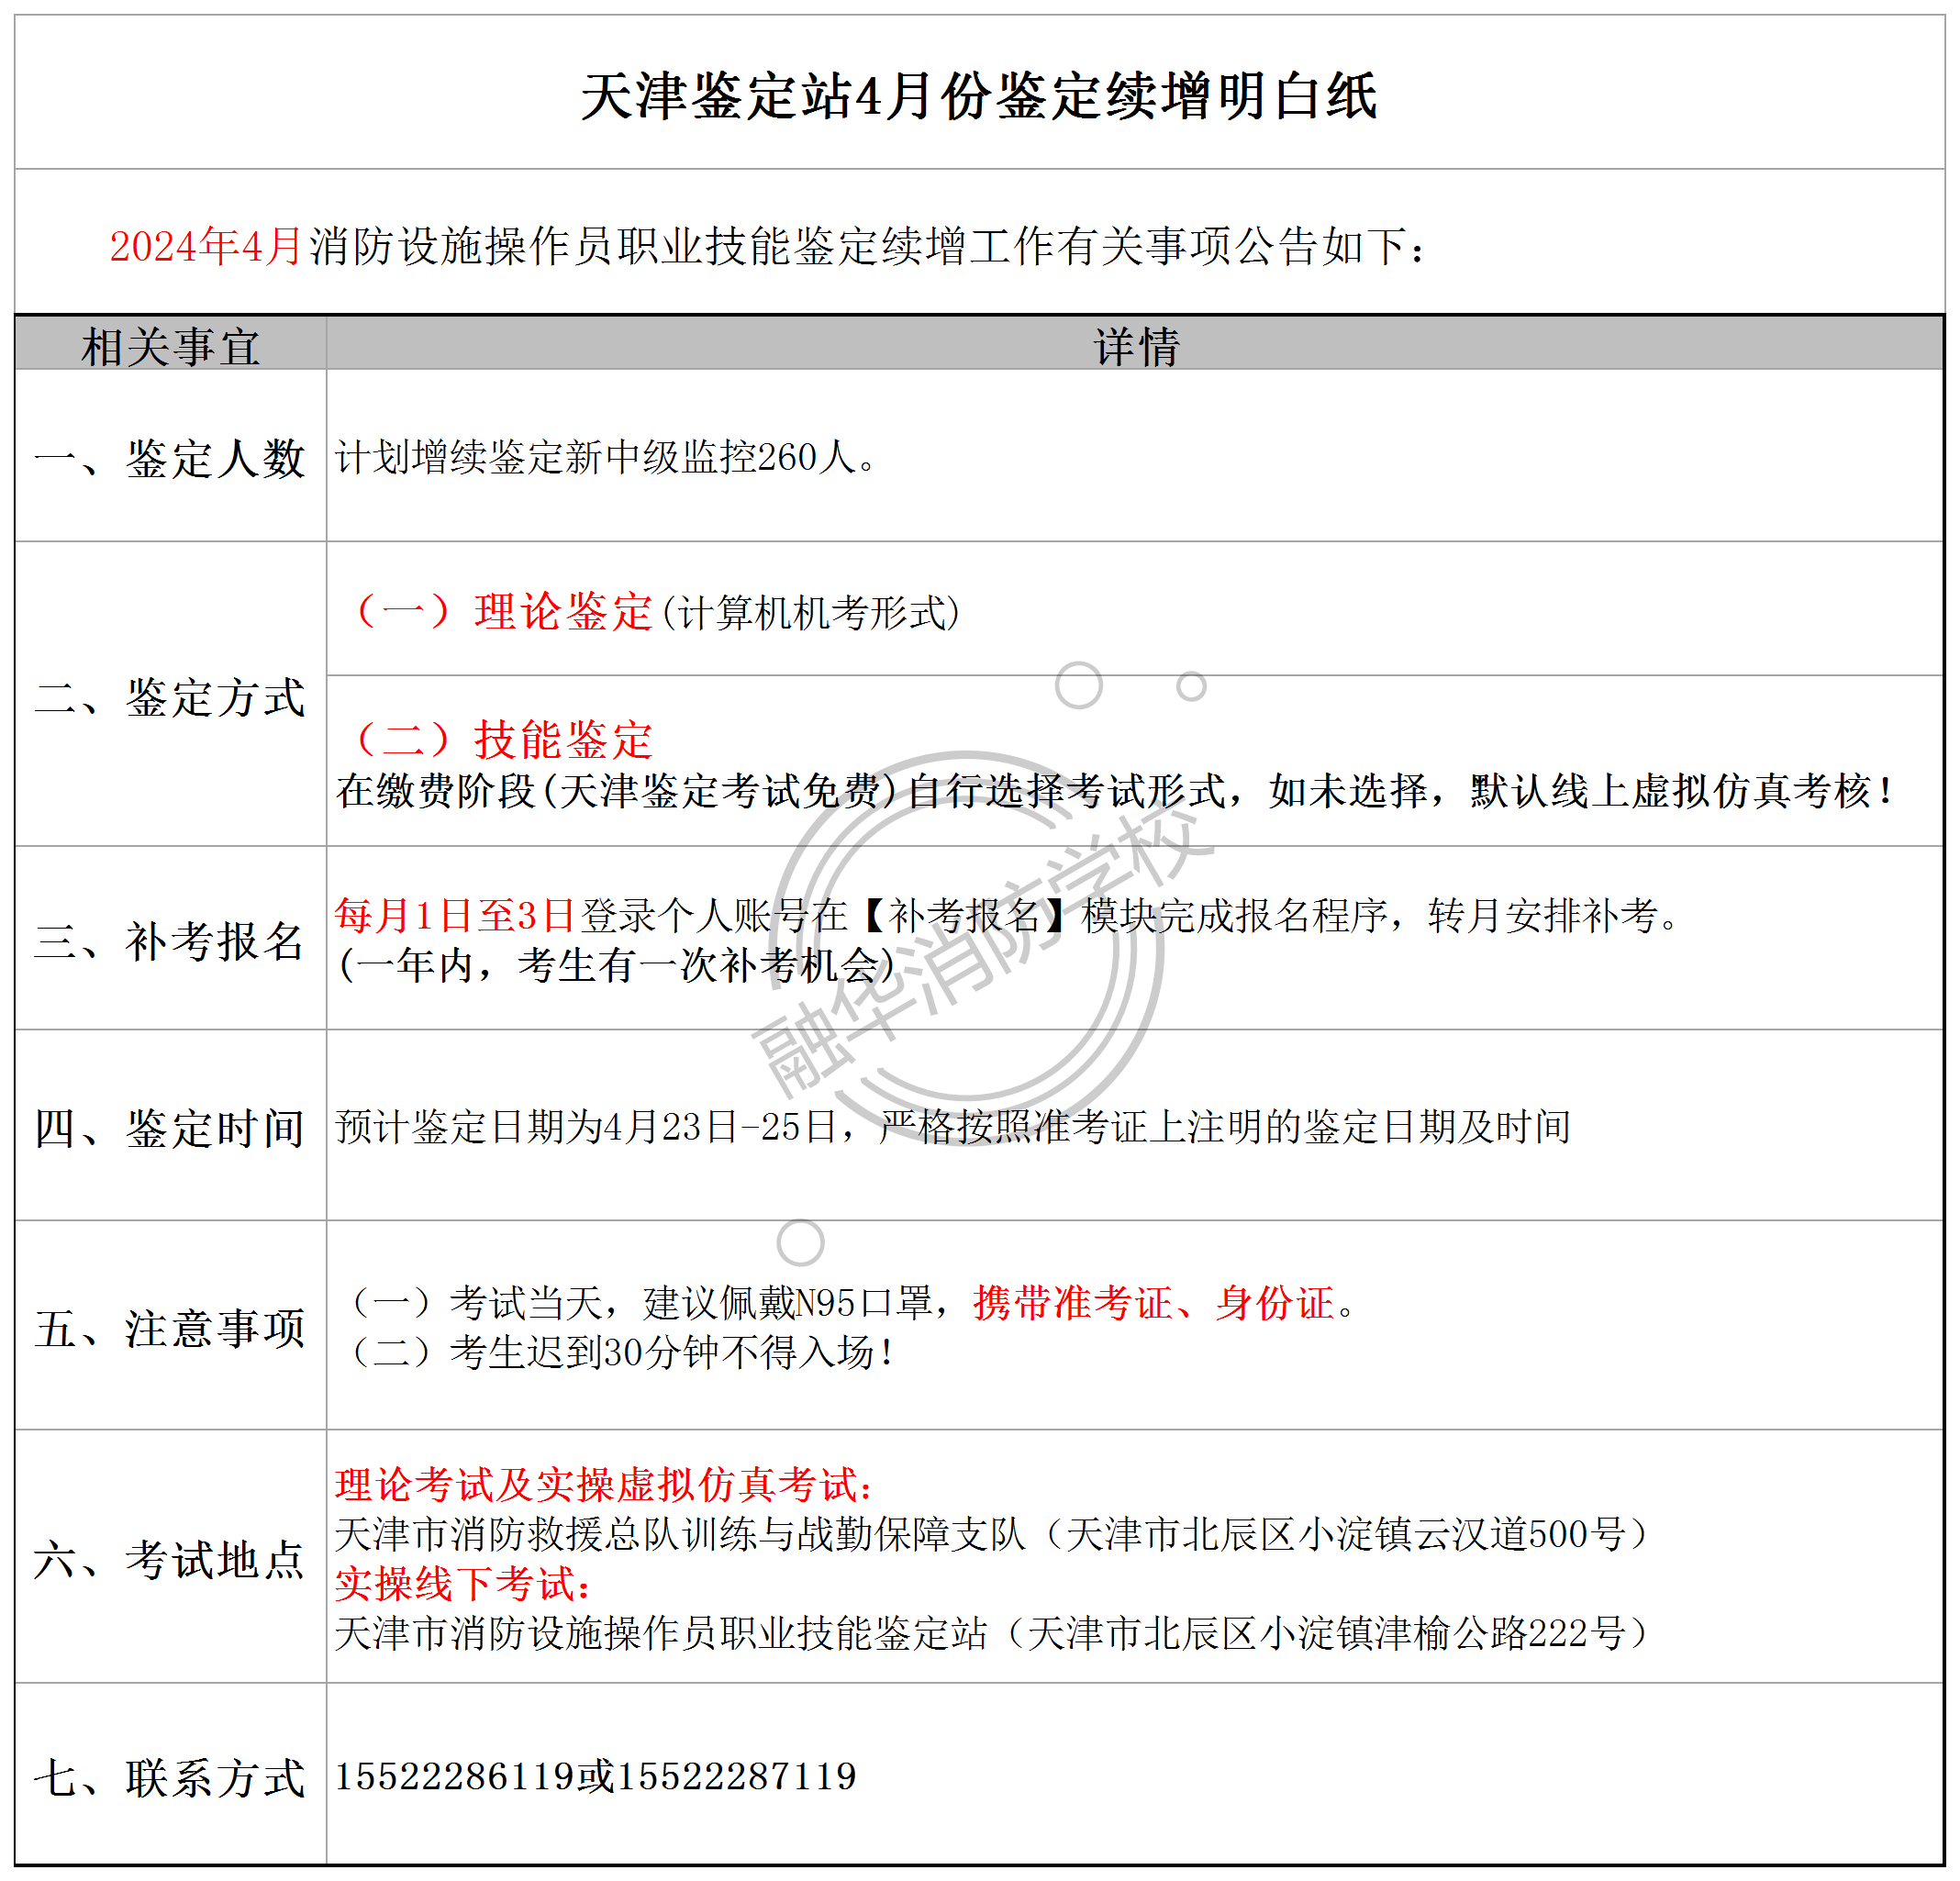Click the text (计算机机考形式)
Viewport: 1960px width, 1881px height.
811,612
